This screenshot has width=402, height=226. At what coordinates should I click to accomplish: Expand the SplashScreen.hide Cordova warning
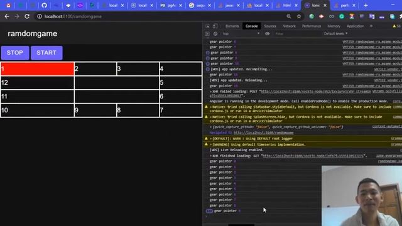(211, 117)
